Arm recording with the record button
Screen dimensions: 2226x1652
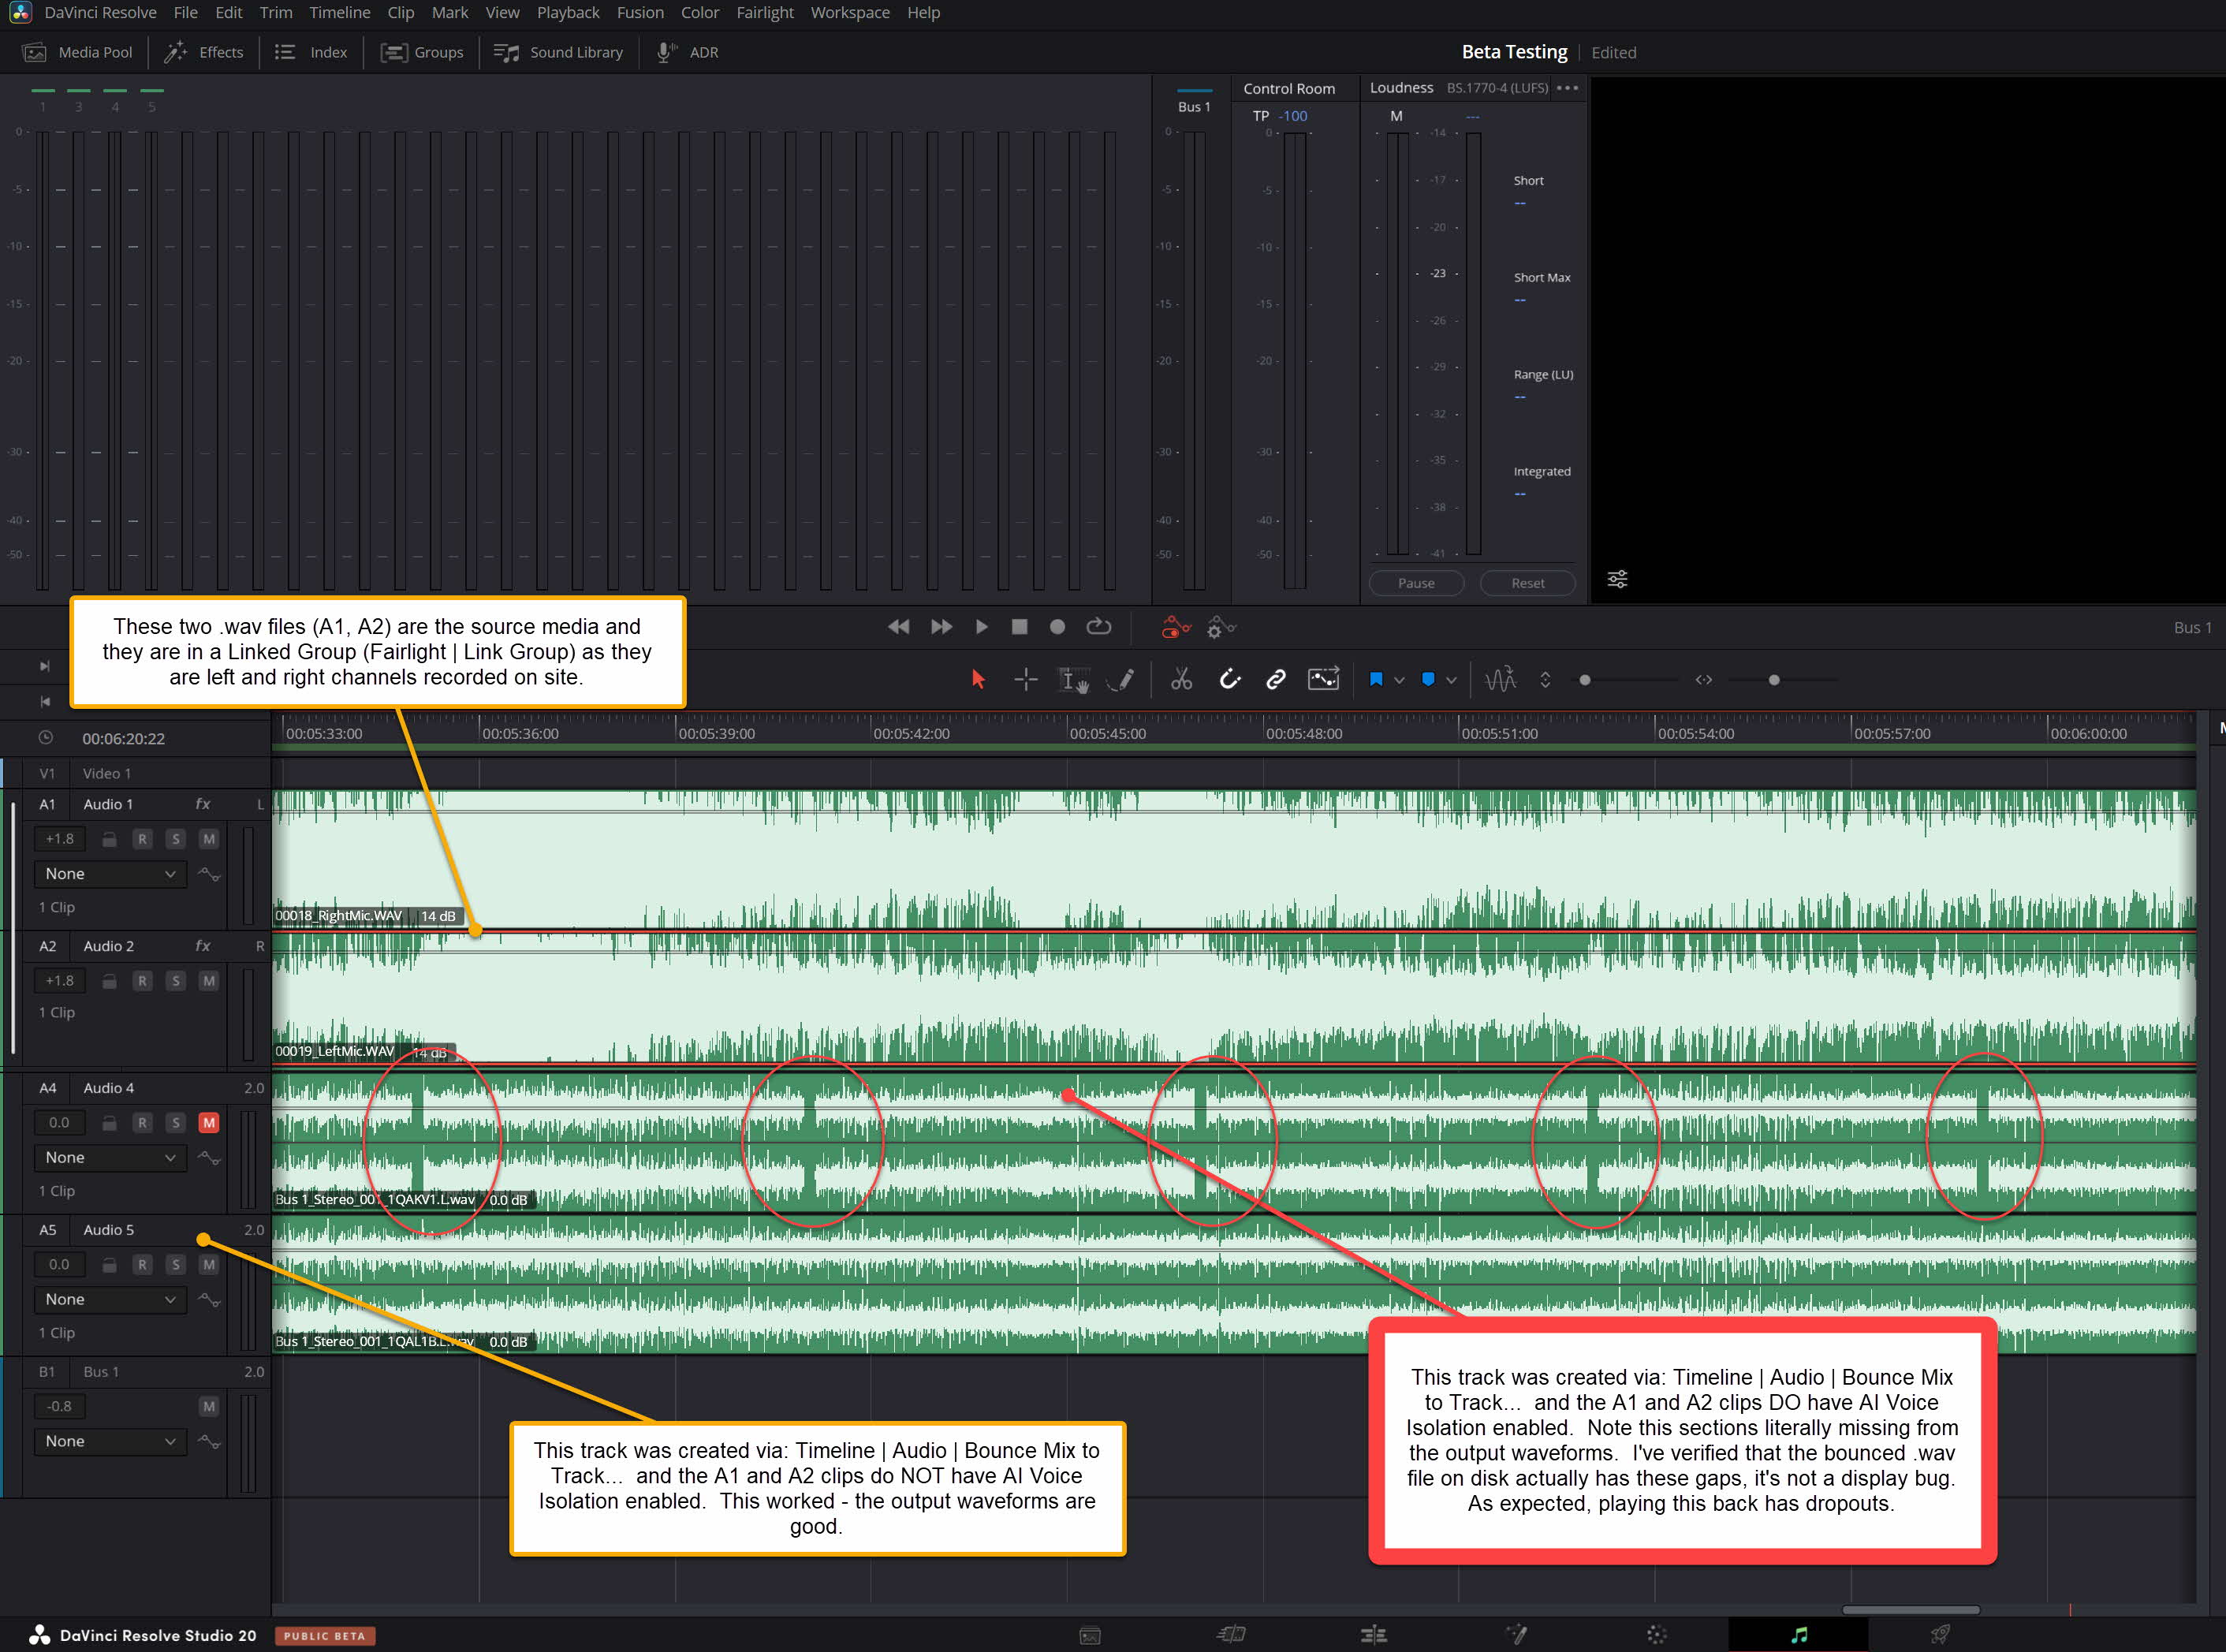click(x=1057, y=627)
